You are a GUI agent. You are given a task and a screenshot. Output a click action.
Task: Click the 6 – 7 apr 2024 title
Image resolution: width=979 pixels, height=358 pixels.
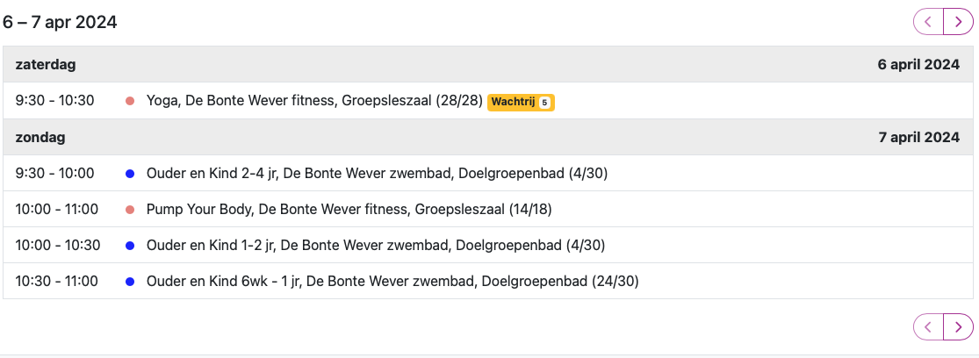(60, 22)
